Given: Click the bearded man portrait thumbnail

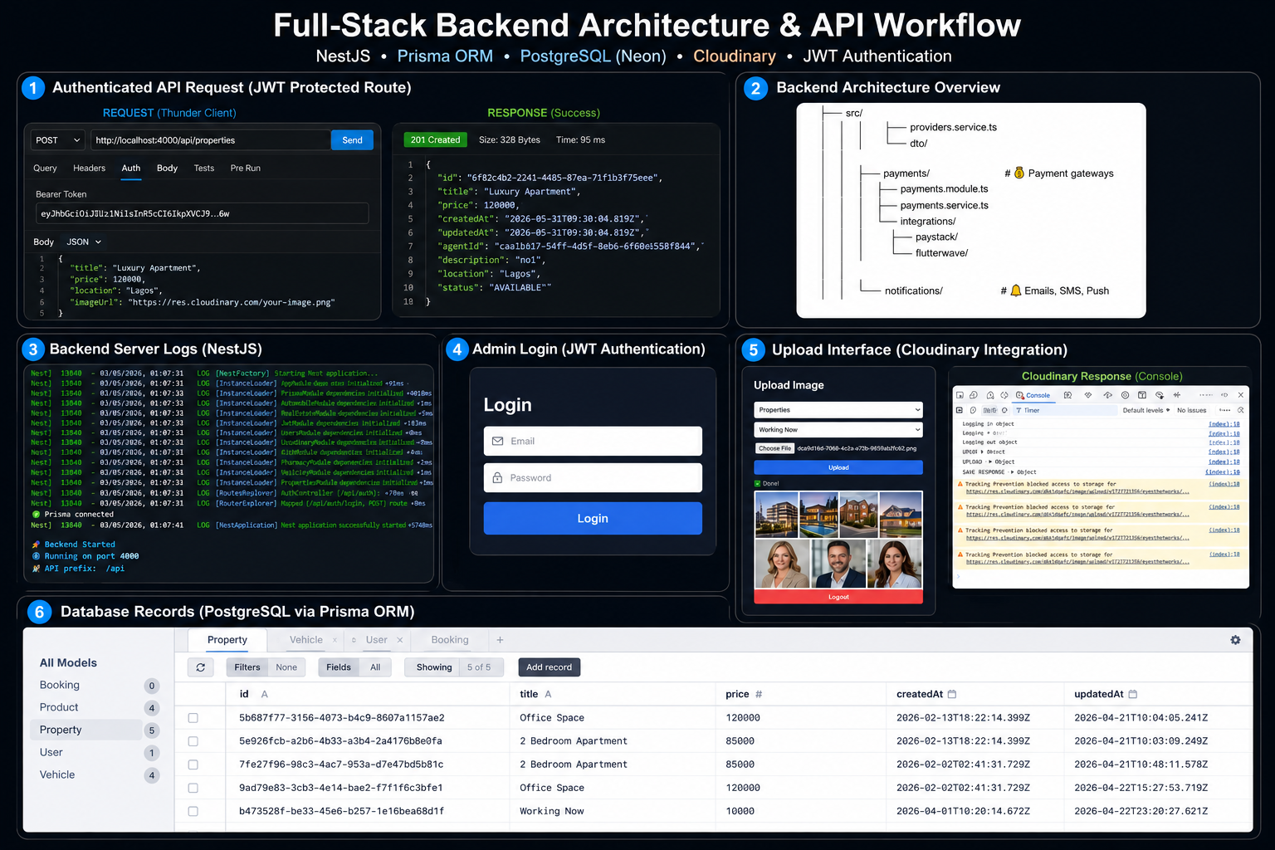Looking at the screenshot, I should pyautogui.click(x=838, y=564).
